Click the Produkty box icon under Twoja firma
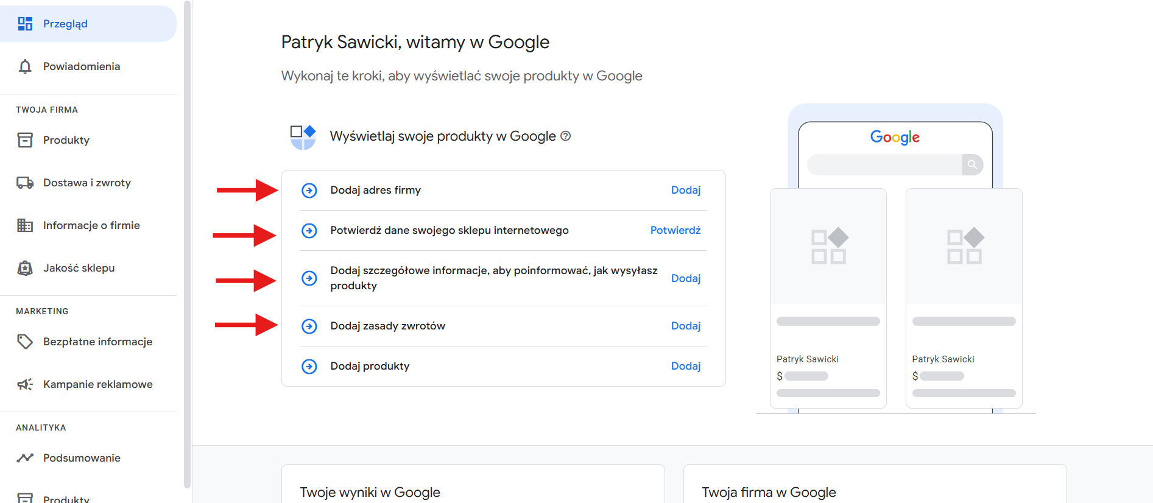1153x503 pixels. coord(25,140)
